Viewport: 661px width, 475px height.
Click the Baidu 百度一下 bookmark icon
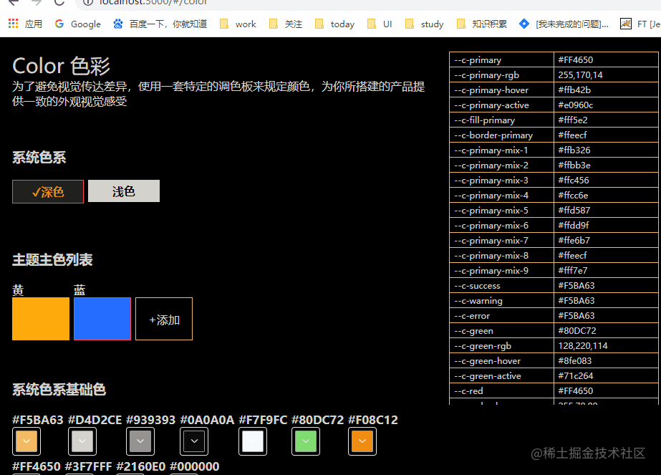pyautogui.click(x=117, y=24)
